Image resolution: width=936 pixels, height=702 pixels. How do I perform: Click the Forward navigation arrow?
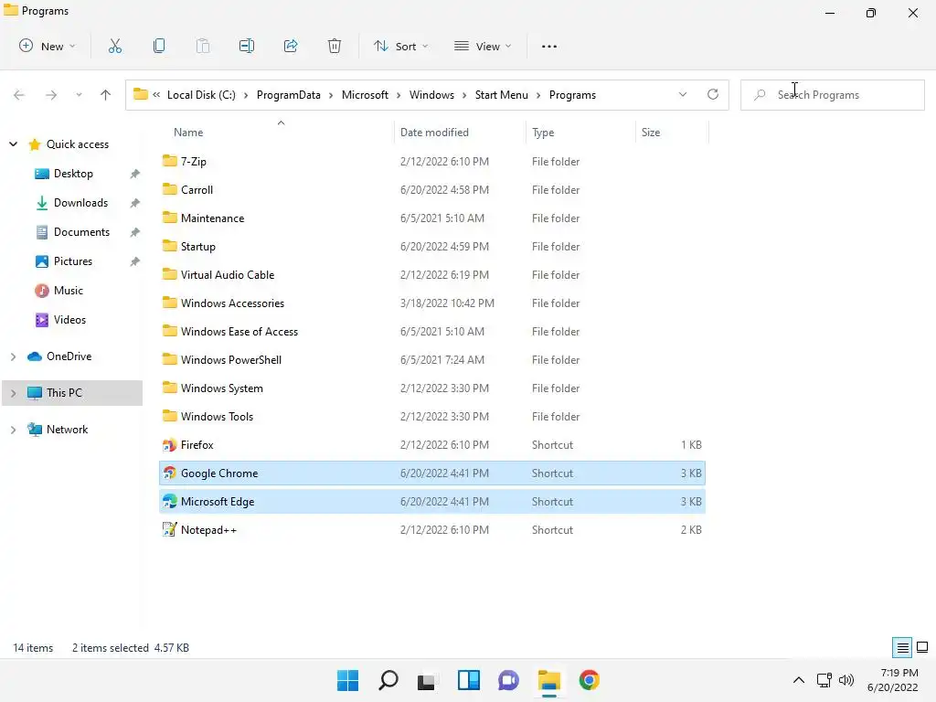click(51, 95)
